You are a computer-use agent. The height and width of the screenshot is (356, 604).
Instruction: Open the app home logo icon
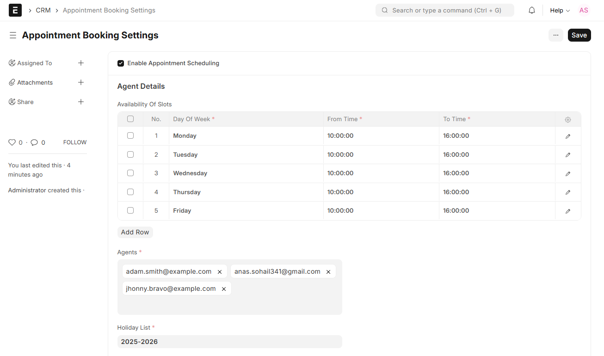[15, 10]
